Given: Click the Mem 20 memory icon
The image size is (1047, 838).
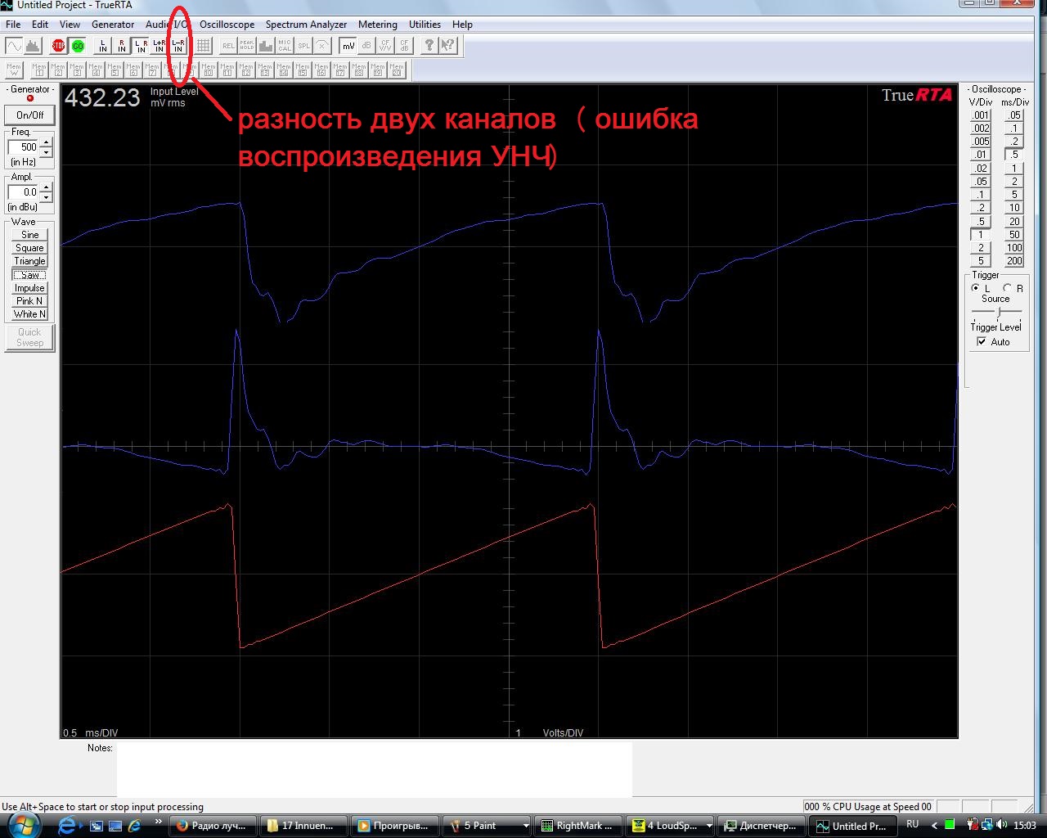Looking at the screenshot, I should [397, 70].
